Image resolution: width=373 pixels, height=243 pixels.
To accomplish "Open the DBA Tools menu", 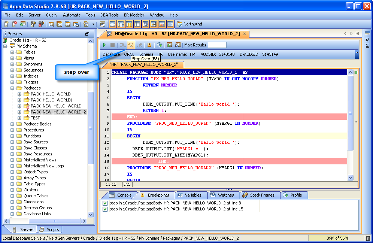I will coord(109,15).
